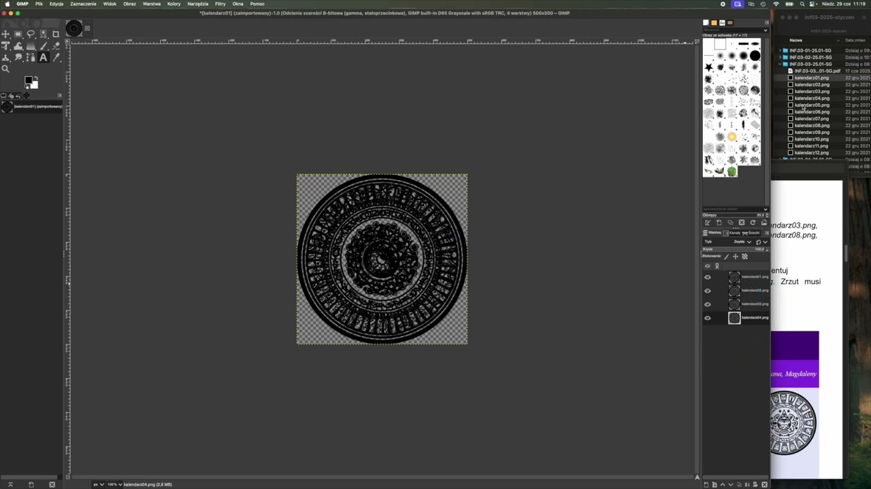Select the Clone stamp tool

tap(5, 58)
